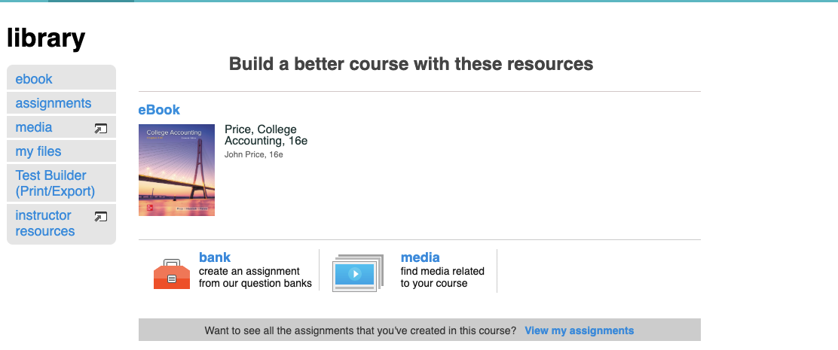Open the ebook sidebar item
The width and height of the screenshot is (838, 350).
pos(34,79)
